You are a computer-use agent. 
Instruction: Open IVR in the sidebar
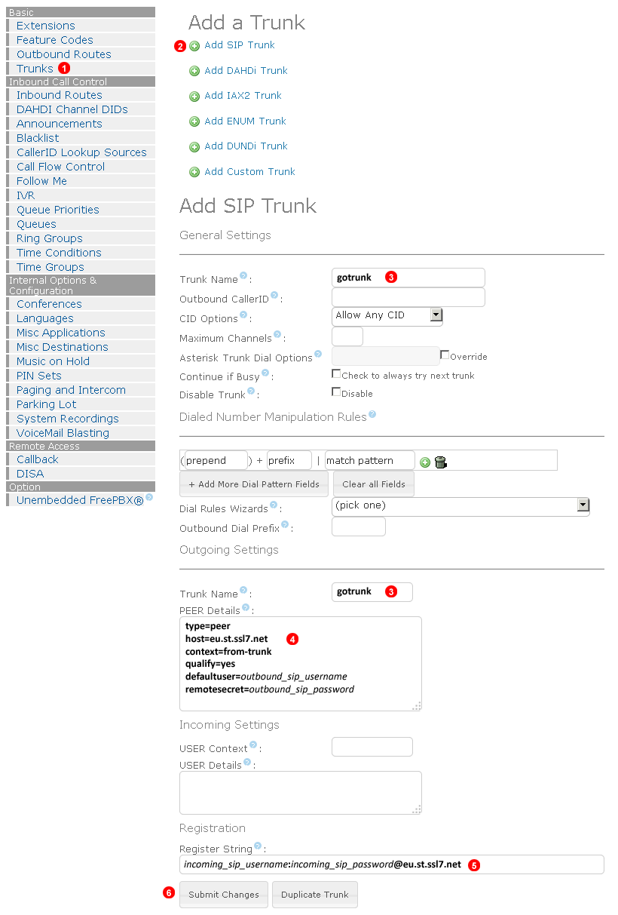pos(26,195)
